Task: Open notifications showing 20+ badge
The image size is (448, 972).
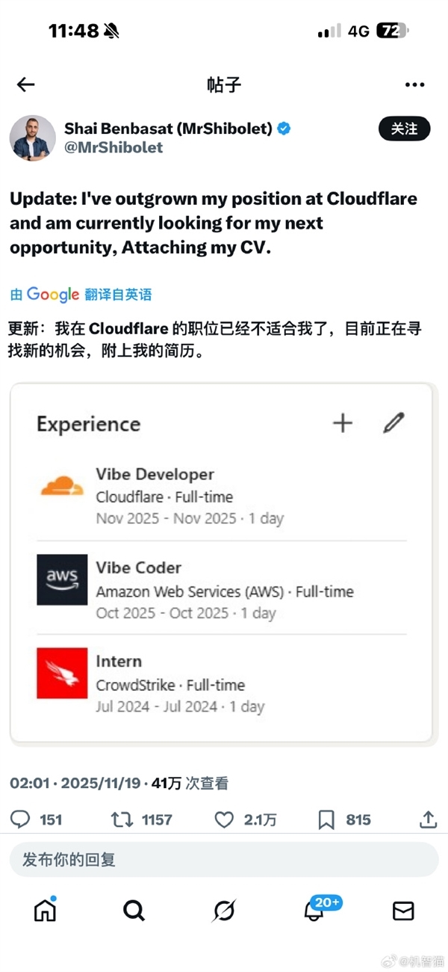Action: point(314,911)
